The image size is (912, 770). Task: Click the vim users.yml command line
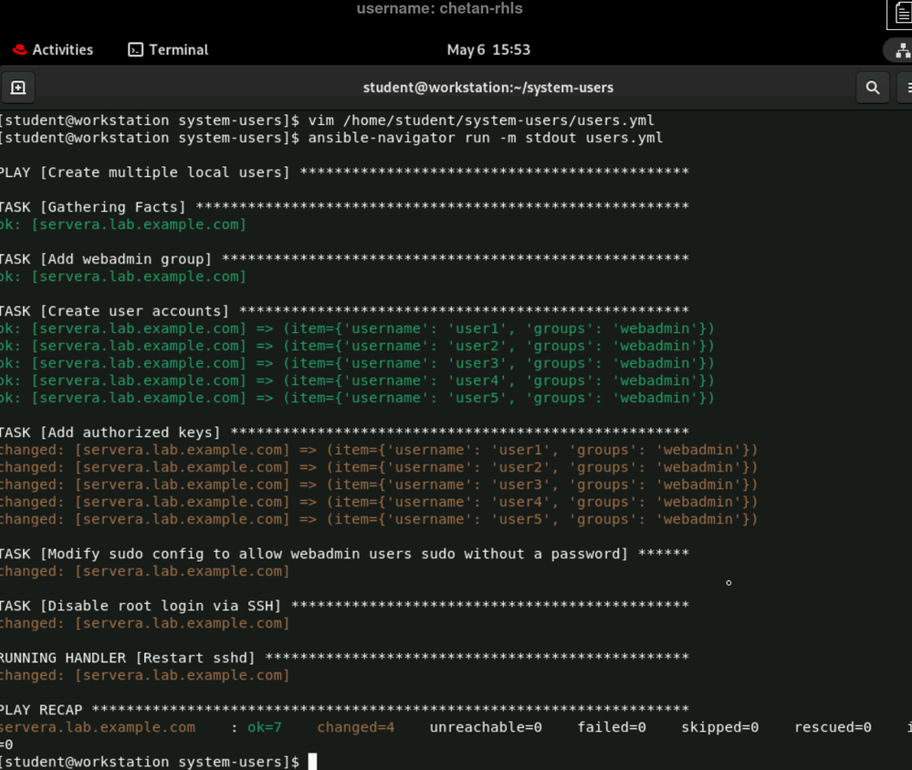pos(481,120)
